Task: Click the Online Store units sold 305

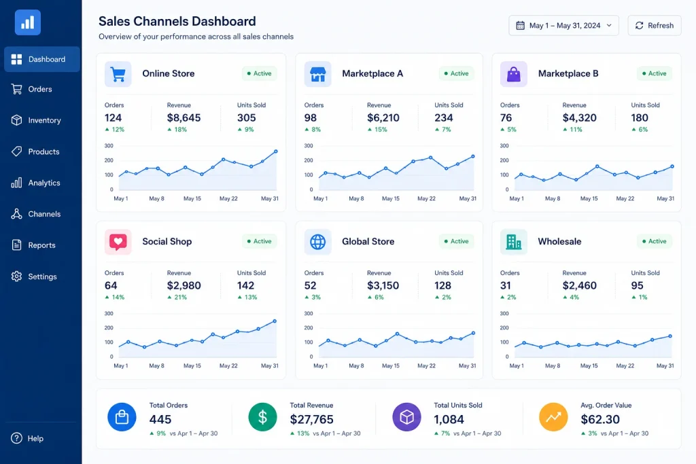Action: click(x=246, y=118)
